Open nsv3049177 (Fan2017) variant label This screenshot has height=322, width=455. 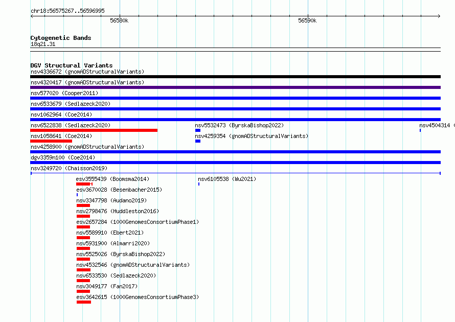click(x=107, y=286)
